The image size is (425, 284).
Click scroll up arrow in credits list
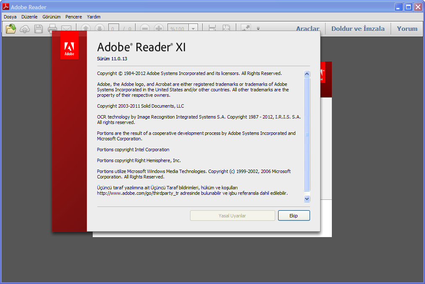click(307, 74)
